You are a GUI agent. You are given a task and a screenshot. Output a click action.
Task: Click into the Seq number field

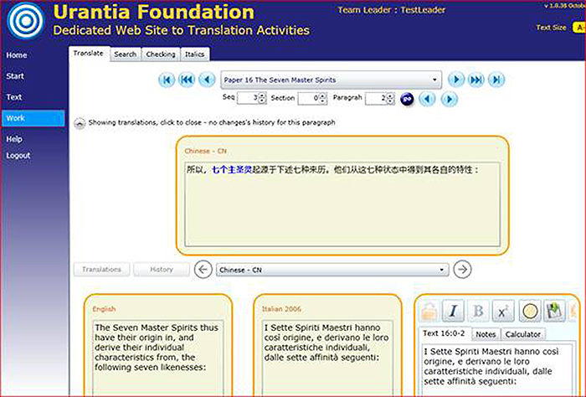248,98
